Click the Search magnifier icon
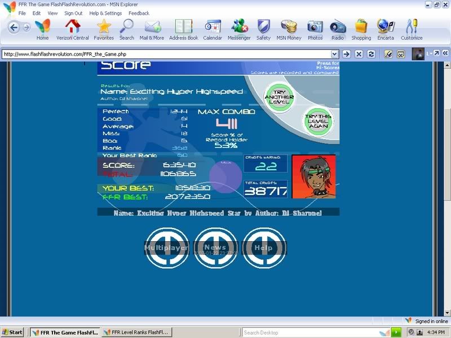Screen dimensions: 451x338 pos(127,26)
